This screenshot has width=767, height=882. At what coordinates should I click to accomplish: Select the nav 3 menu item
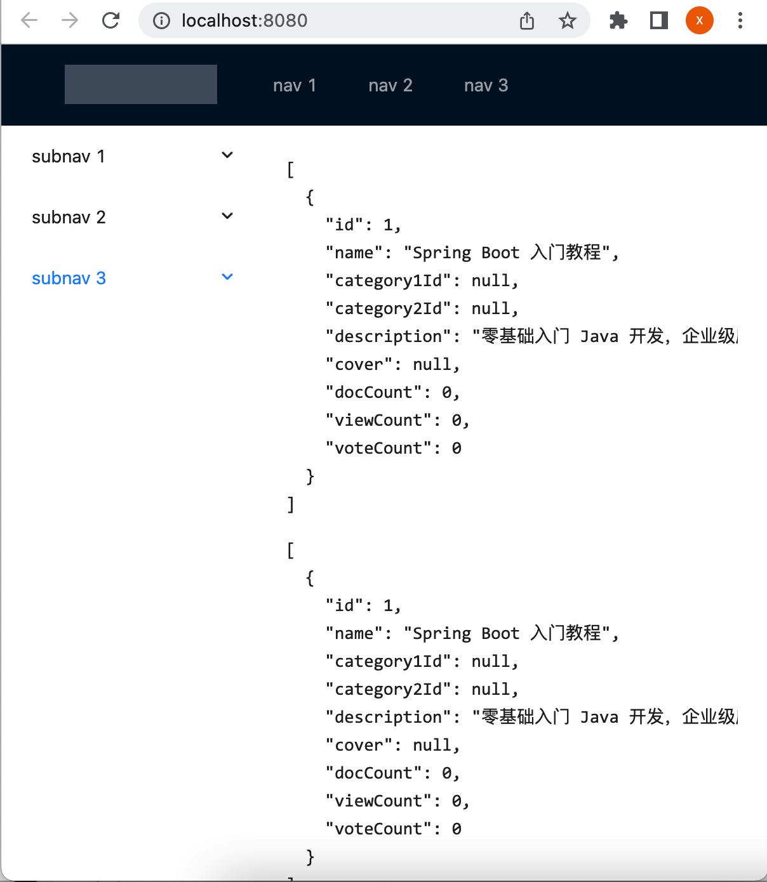tap(486, 85)
